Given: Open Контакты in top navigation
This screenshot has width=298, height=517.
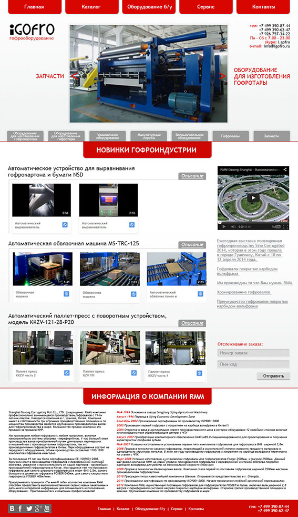Looking at the screenshot, I should 263,7.
